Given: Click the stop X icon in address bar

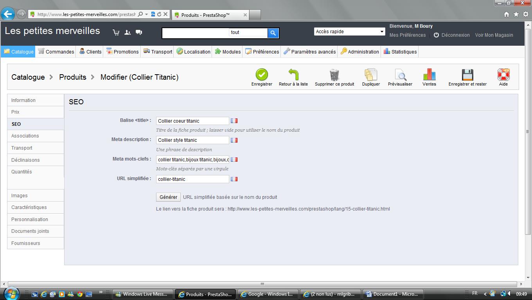Looking at the screenshot, I should click(x=165, y=14).
